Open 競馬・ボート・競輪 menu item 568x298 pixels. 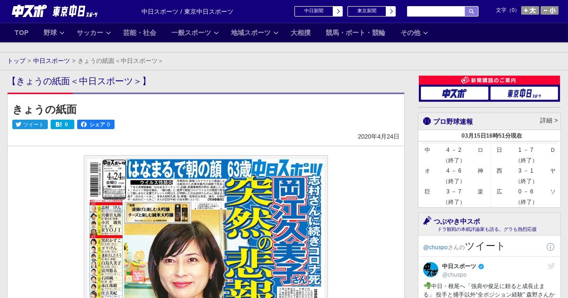[x=355, y=33]
